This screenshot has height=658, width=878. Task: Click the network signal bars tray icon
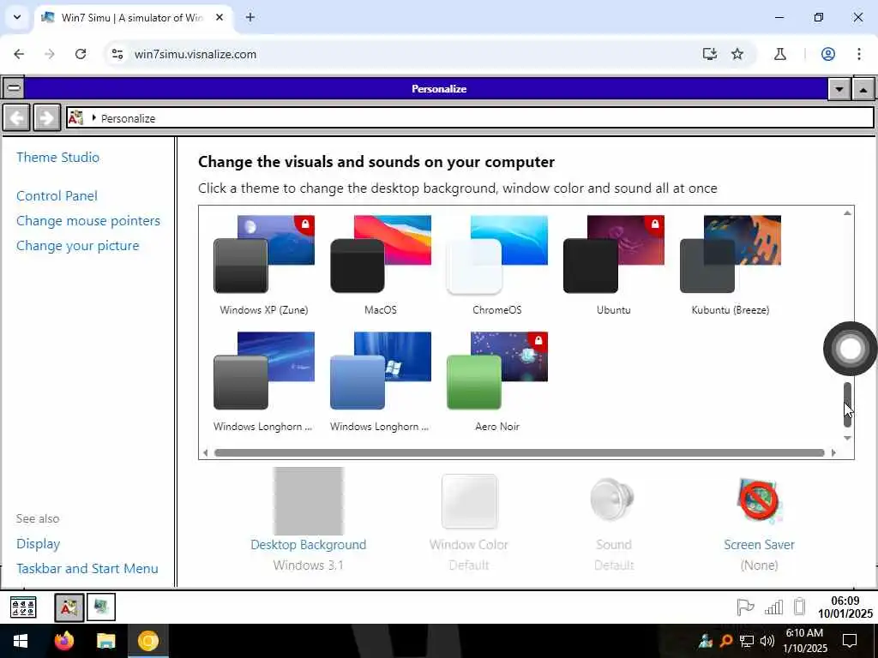click(774, 607)
